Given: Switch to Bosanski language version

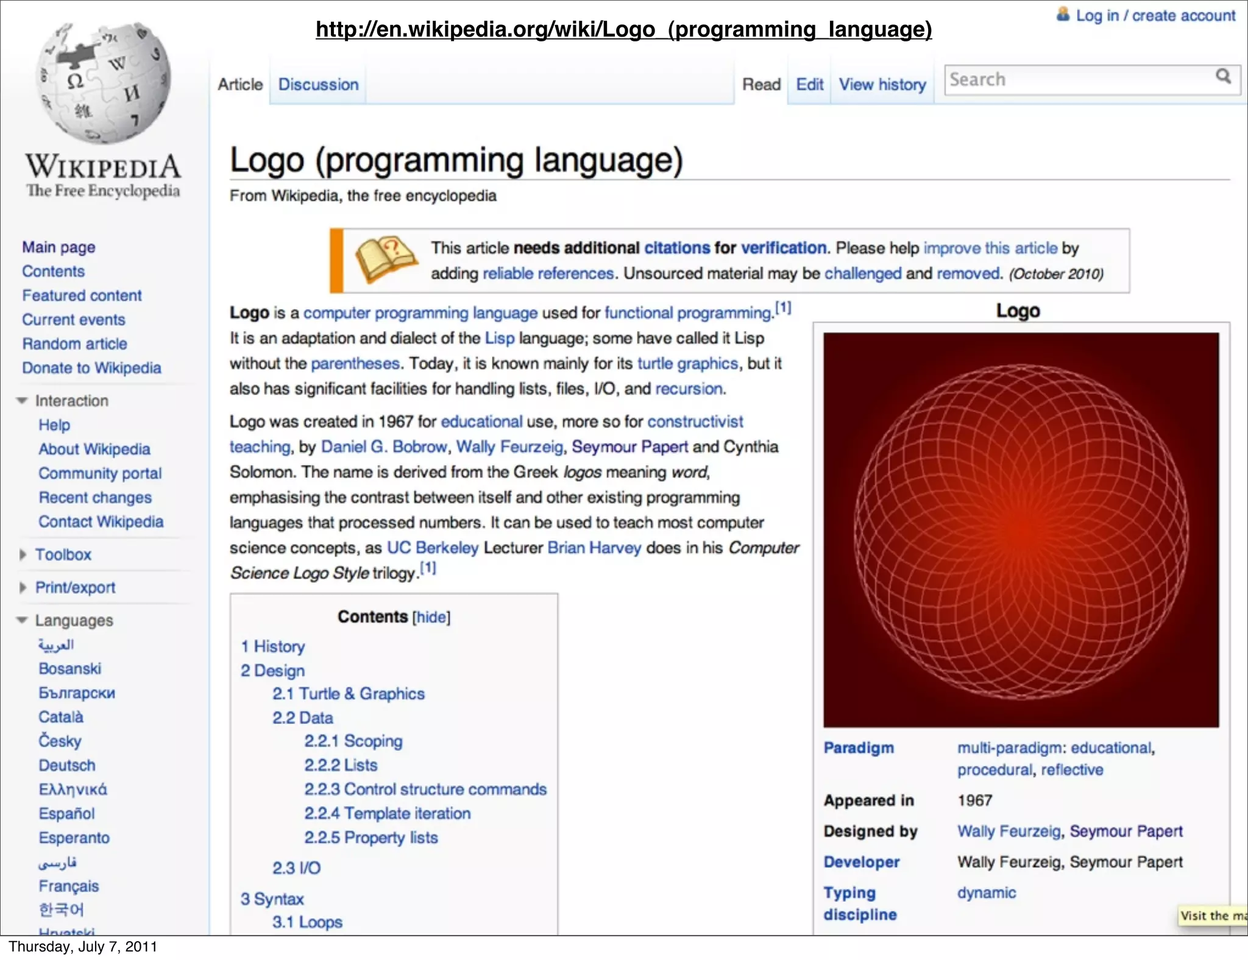Looking at the screenshot, I should (70, 669).
